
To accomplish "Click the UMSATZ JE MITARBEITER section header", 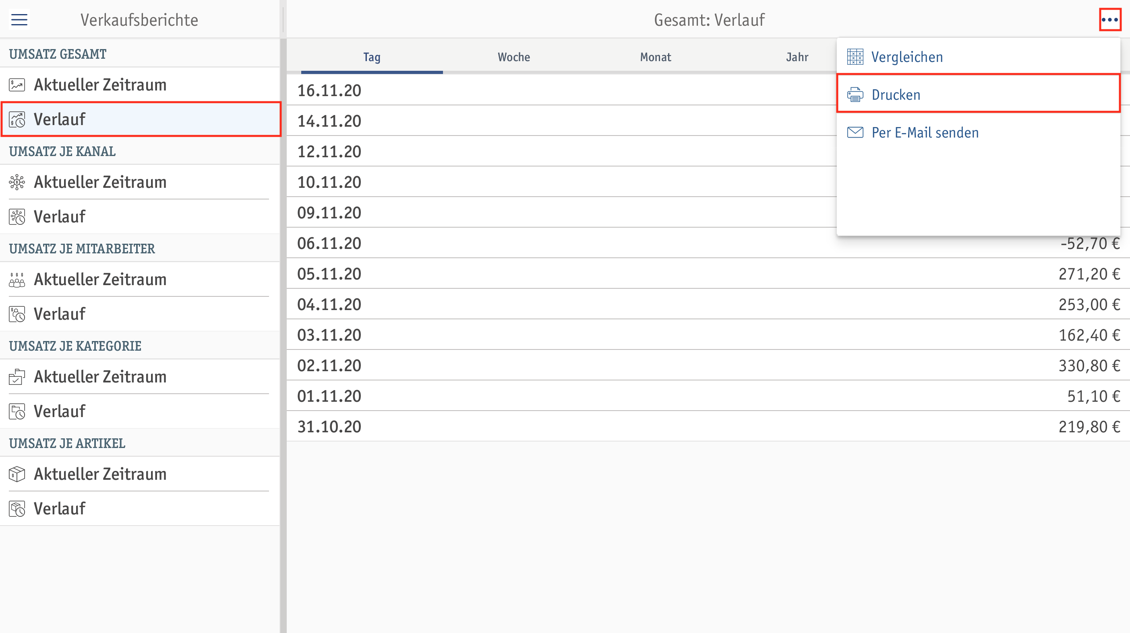I will (x=82, y=249).
